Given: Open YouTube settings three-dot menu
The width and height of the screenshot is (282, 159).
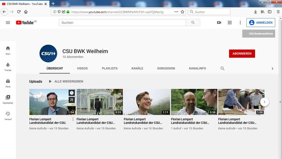Looking at the screenshot, I should click(x=240, y=23).
